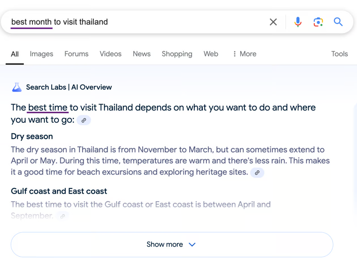The width and height of the screenshot is (357, 264).
Task: Switch to the Forums tab
Action: 76,54
